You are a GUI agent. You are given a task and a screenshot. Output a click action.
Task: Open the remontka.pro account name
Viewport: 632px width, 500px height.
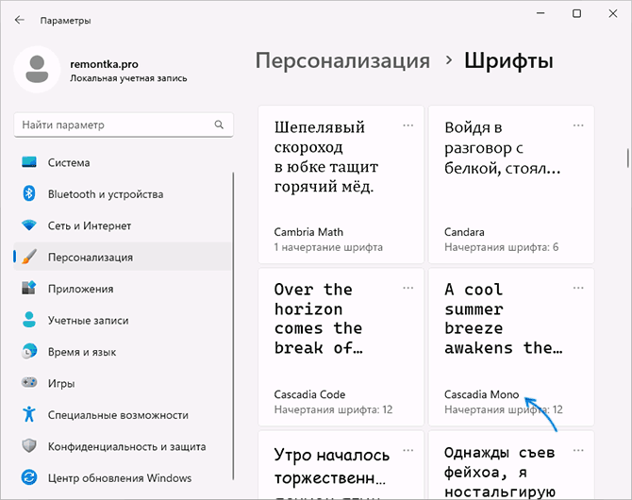click(x=104, y=64)
